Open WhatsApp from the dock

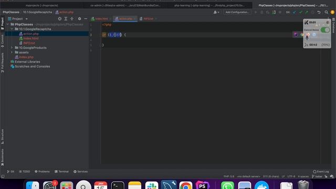coord(227,185)
